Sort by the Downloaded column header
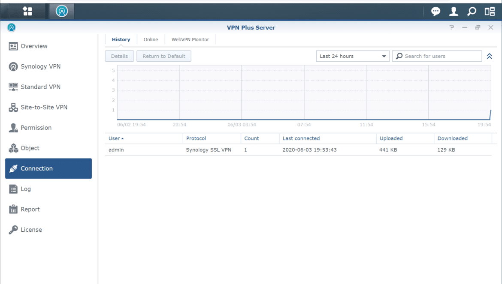 [463, 138]
